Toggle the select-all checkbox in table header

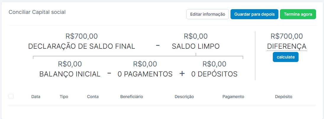[x=11, y=96]
